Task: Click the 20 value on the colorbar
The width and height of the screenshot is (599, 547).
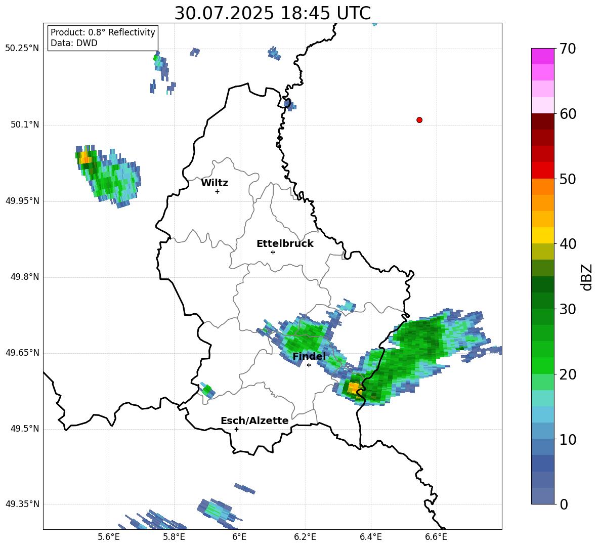Action: [x=567, y=374]
